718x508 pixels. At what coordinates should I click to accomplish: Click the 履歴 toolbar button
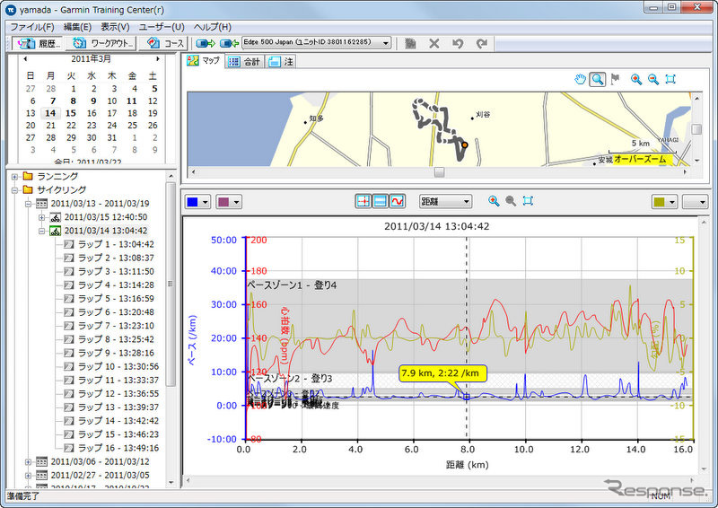point(38,43)
